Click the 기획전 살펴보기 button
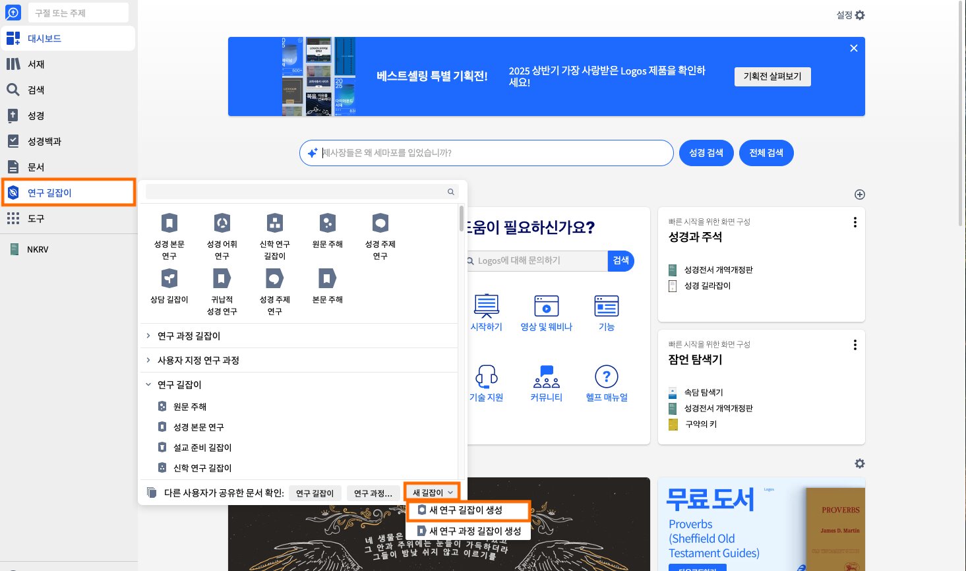 tap(773, 76)
